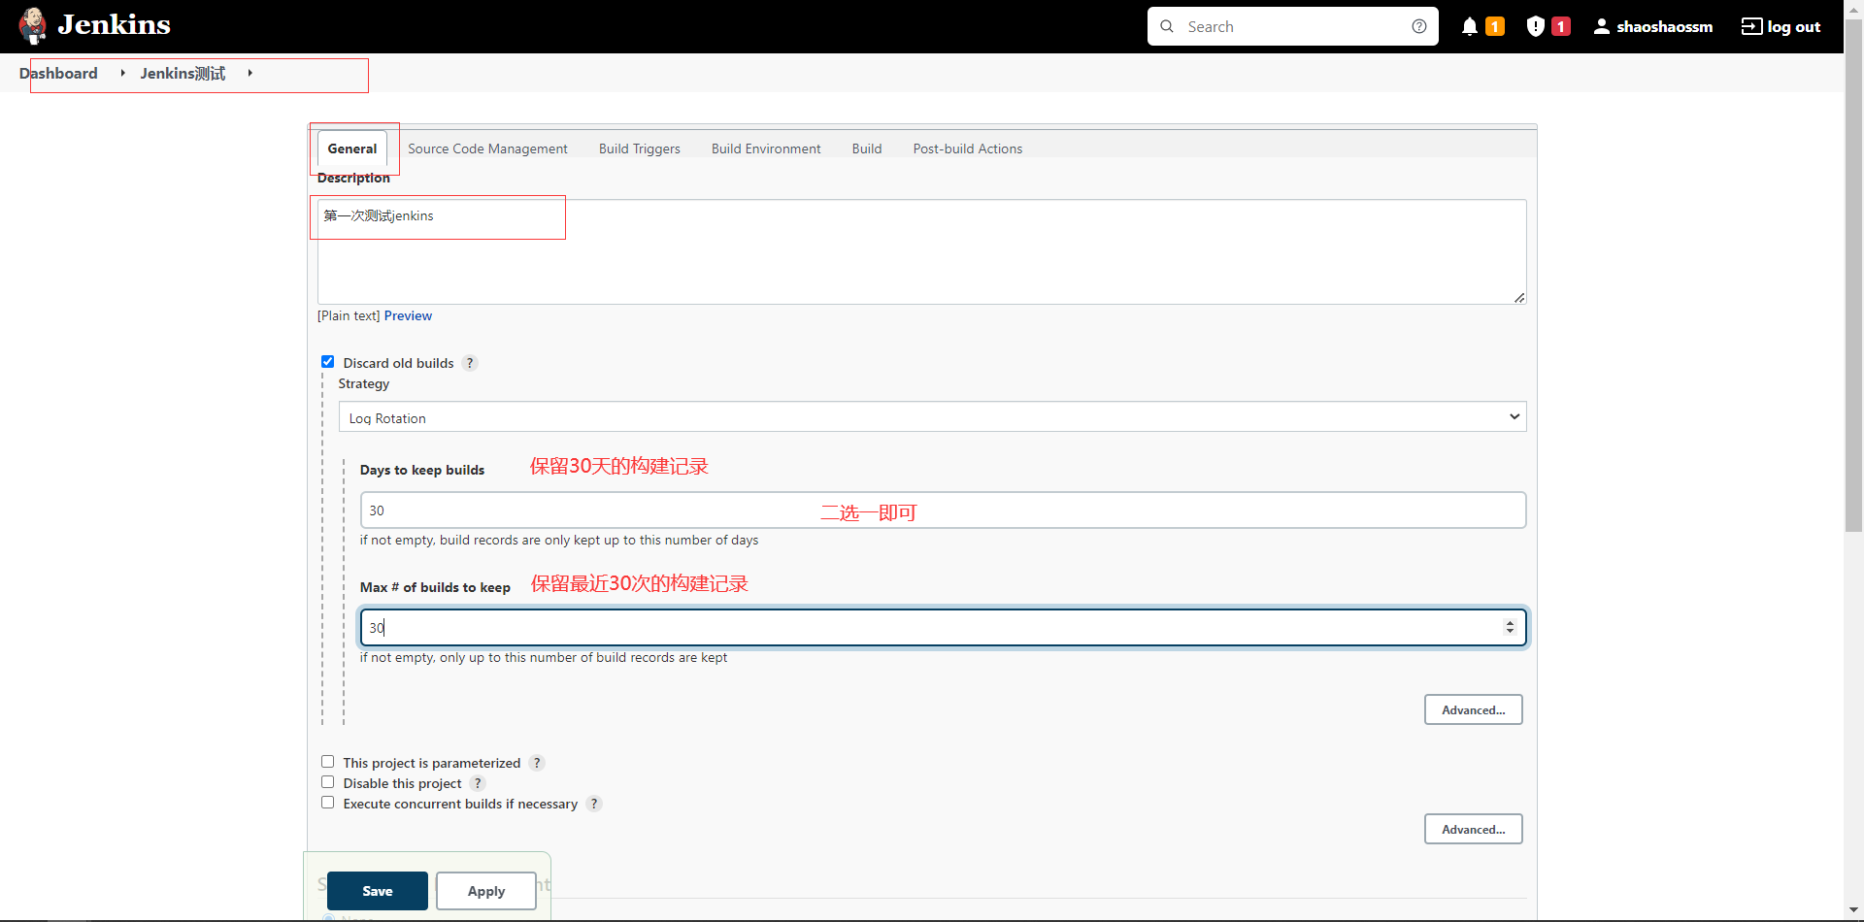Expand the Jenkins测试 breadcrumb arrow
The height and width of the screenshot is (922, 1864).
pyautogui.click(x=250, y=73)
